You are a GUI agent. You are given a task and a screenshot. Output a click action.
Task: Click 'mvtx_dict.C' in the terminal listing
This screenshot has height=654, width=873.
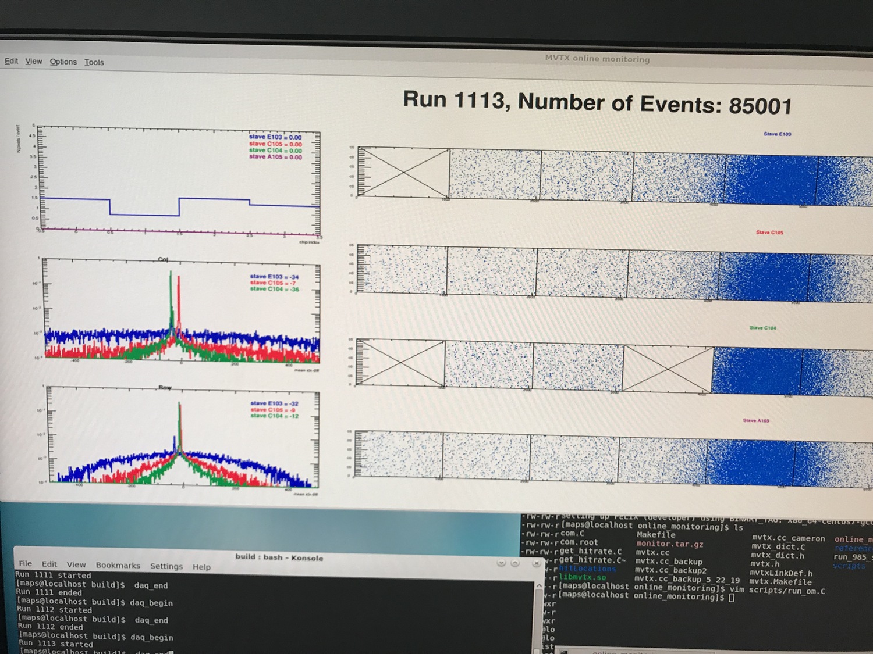(778, 546)
